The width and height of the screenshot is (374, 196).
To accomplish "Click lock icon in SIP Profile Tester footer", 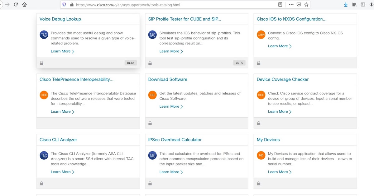I will tap(150, 63).
